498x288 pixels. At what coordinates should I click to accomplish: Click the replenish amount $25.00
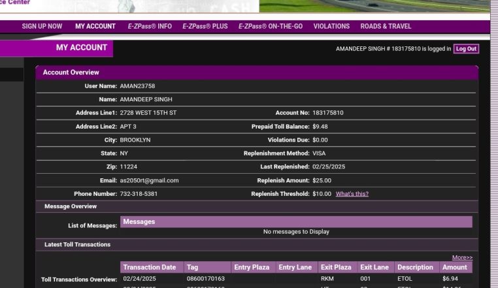click(322, 180)
